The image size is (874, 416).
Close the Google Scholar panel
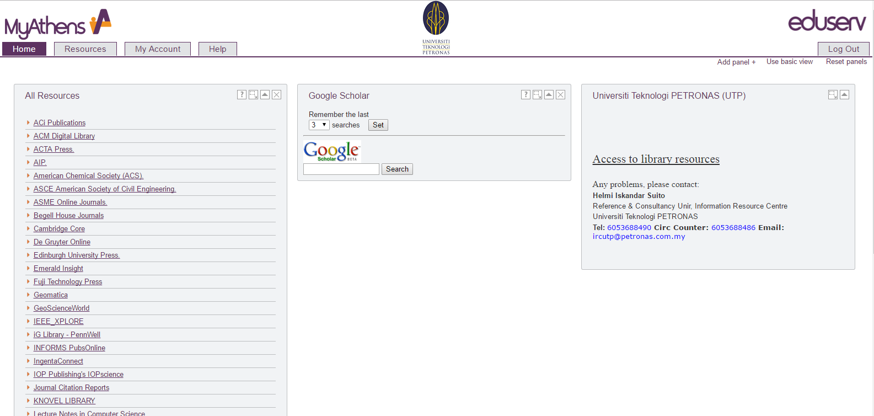tap(561, 95)
